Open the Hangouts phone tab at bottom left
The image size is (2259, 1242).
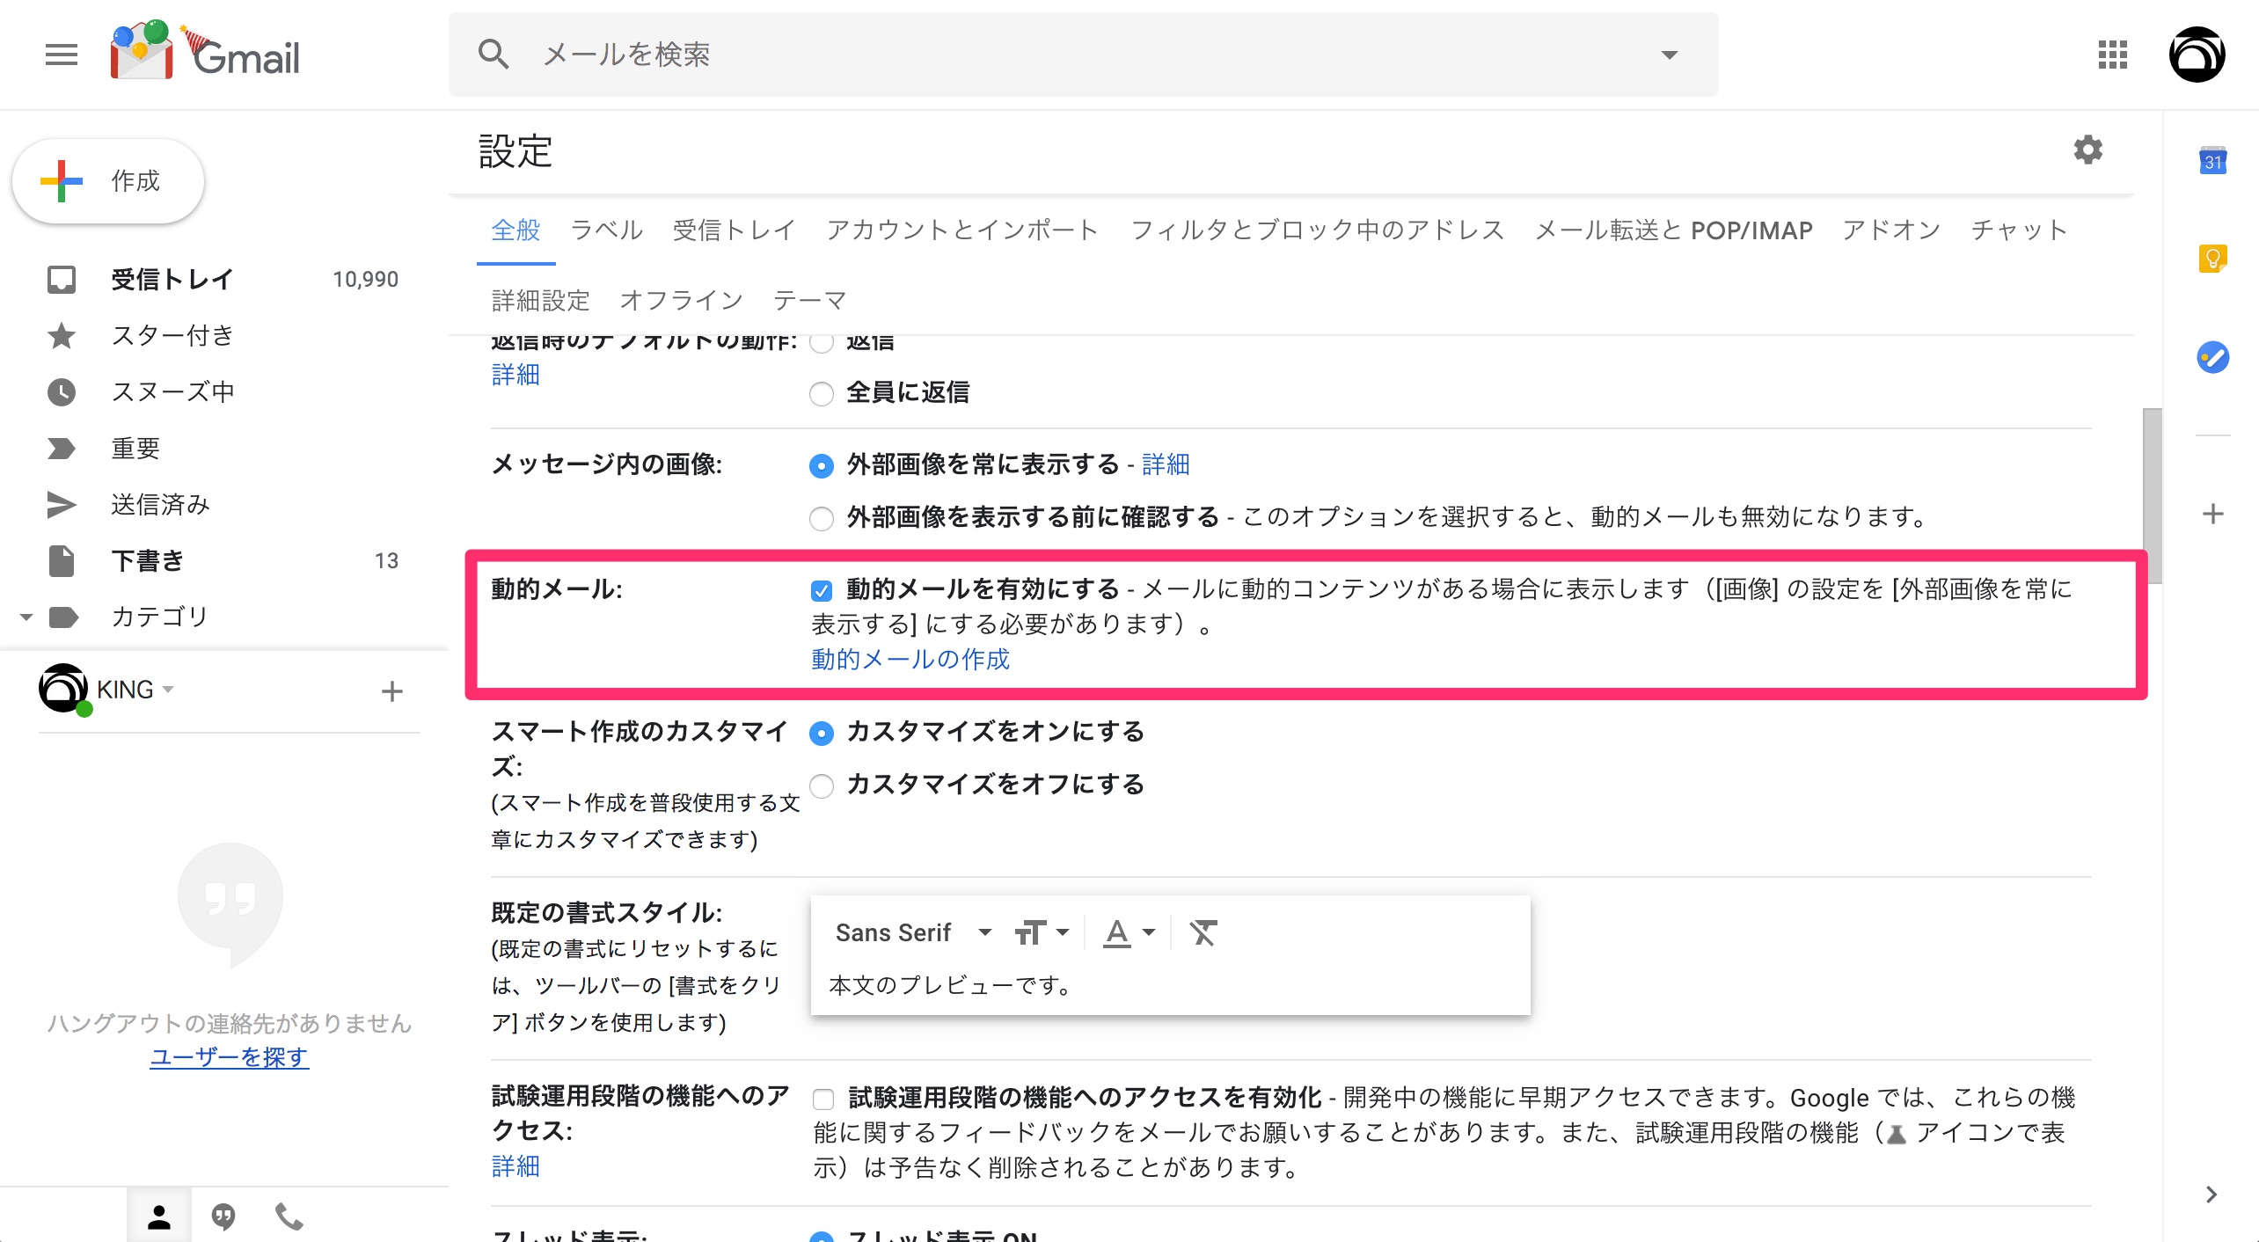(x=289, y=1216)
